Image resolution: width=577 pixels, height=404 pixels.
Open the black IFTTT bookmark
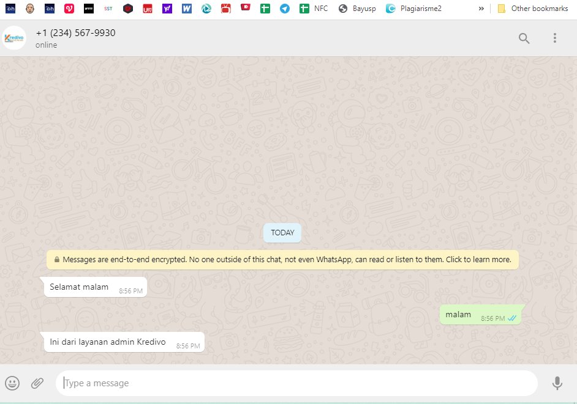(89, 9)
